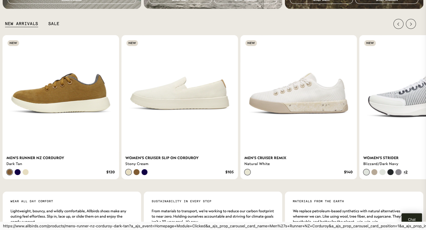Click the NEW badge on Men's Cruiser Remix

(251, 43)
